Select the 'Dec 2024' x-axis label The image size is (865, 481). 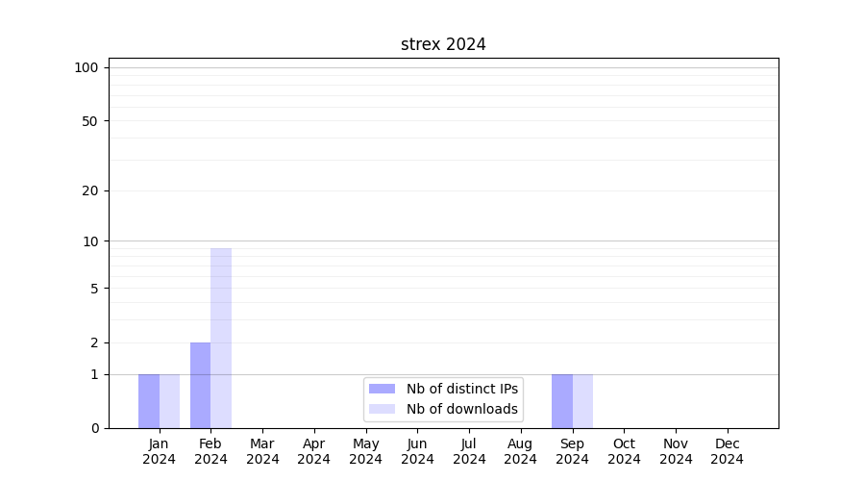pyautogui.click(x=727, y=451)
